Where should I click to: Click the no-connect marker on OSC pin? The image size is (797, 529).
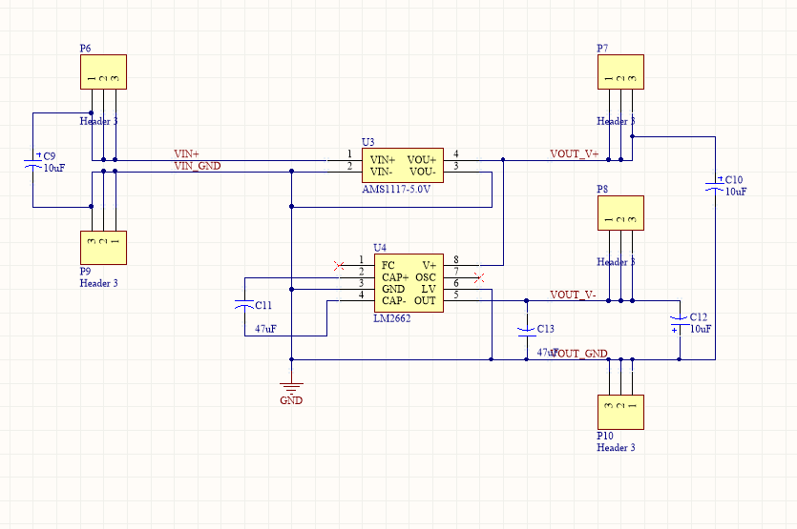479,277
